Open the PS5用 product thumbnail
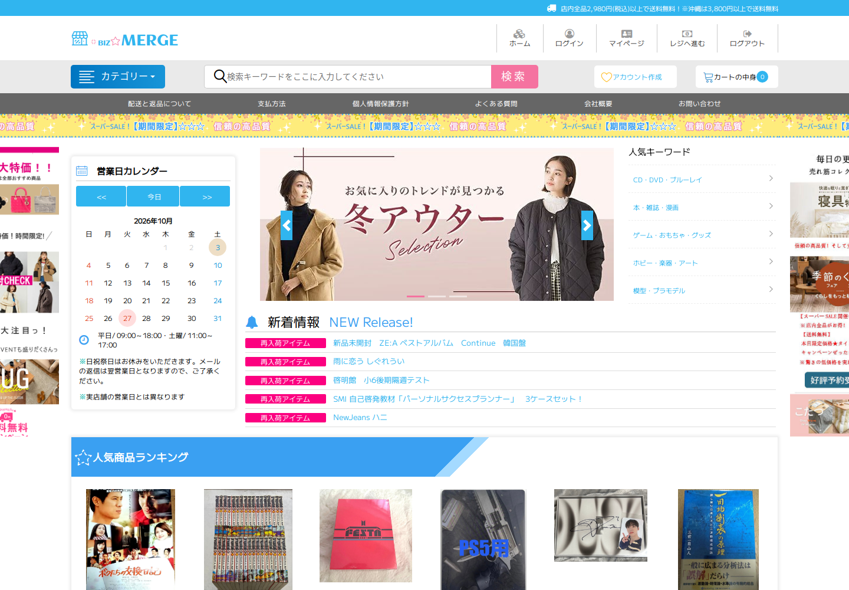The image size is (849, 590). click(483, 539)
